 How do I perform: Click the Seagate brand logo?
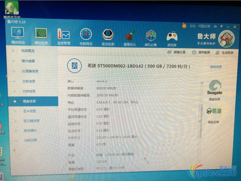[215, 87]
